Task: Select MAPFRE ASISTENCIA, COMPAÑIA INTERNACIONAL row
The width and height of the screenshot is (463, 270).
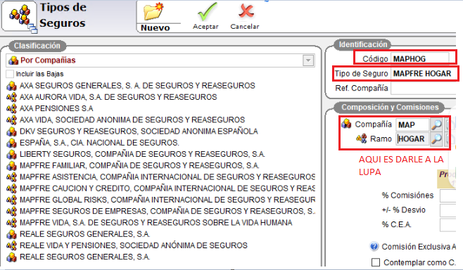Action: [167, 177]
